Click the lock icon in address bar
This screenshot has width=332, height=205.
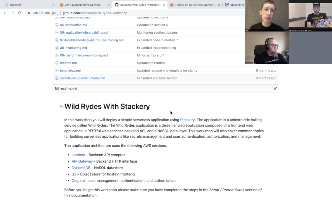29,13
